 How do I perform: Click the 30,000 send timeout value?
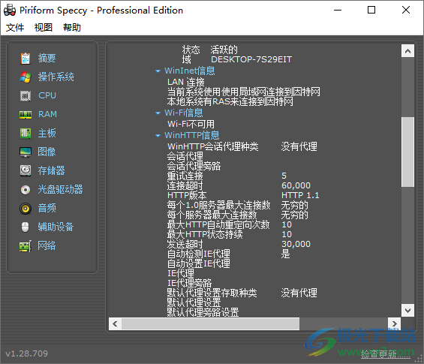coord(296,244)
